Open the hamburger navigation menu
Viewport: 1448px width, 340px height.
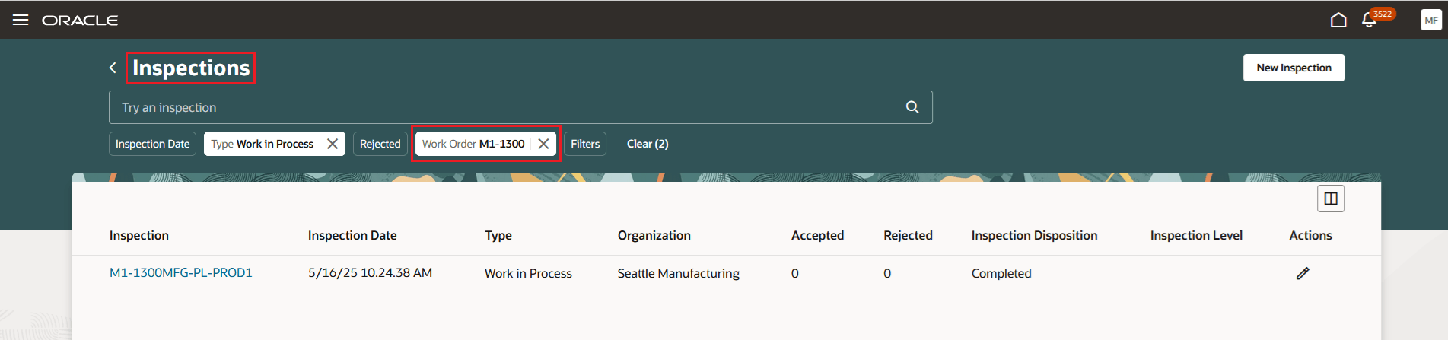tap(21, 20)
